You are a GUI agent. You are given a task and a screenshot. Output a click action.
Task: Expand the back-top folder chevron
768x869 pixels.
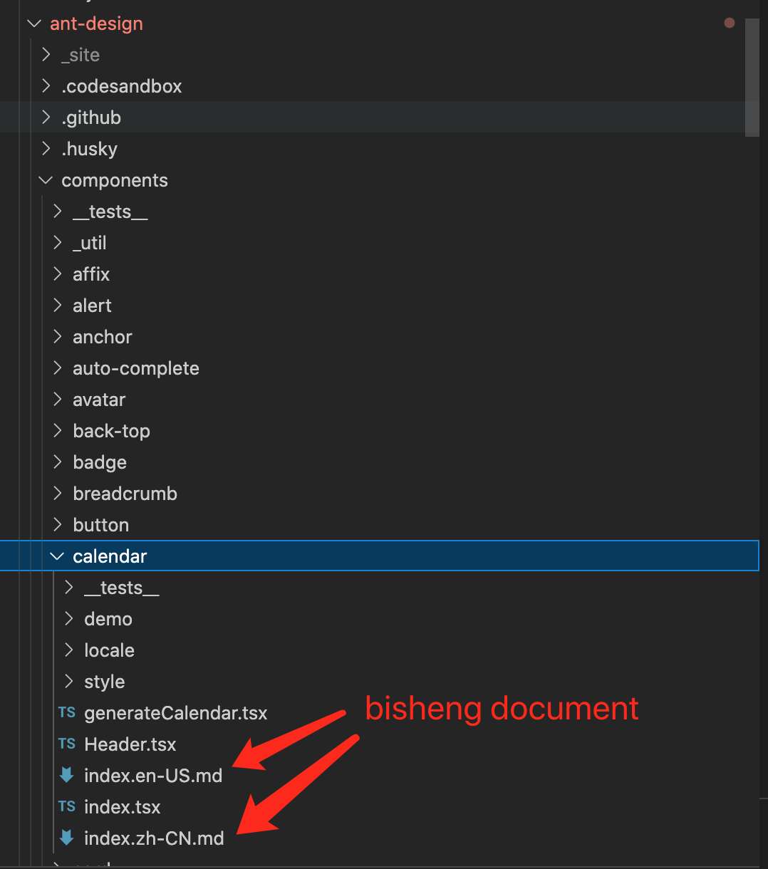tap(58, 431)
